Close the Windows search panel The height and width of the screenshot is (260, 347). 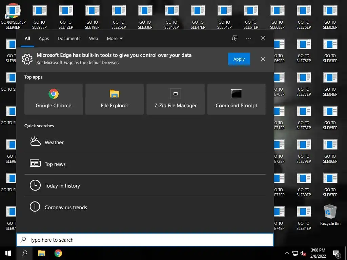263,38
